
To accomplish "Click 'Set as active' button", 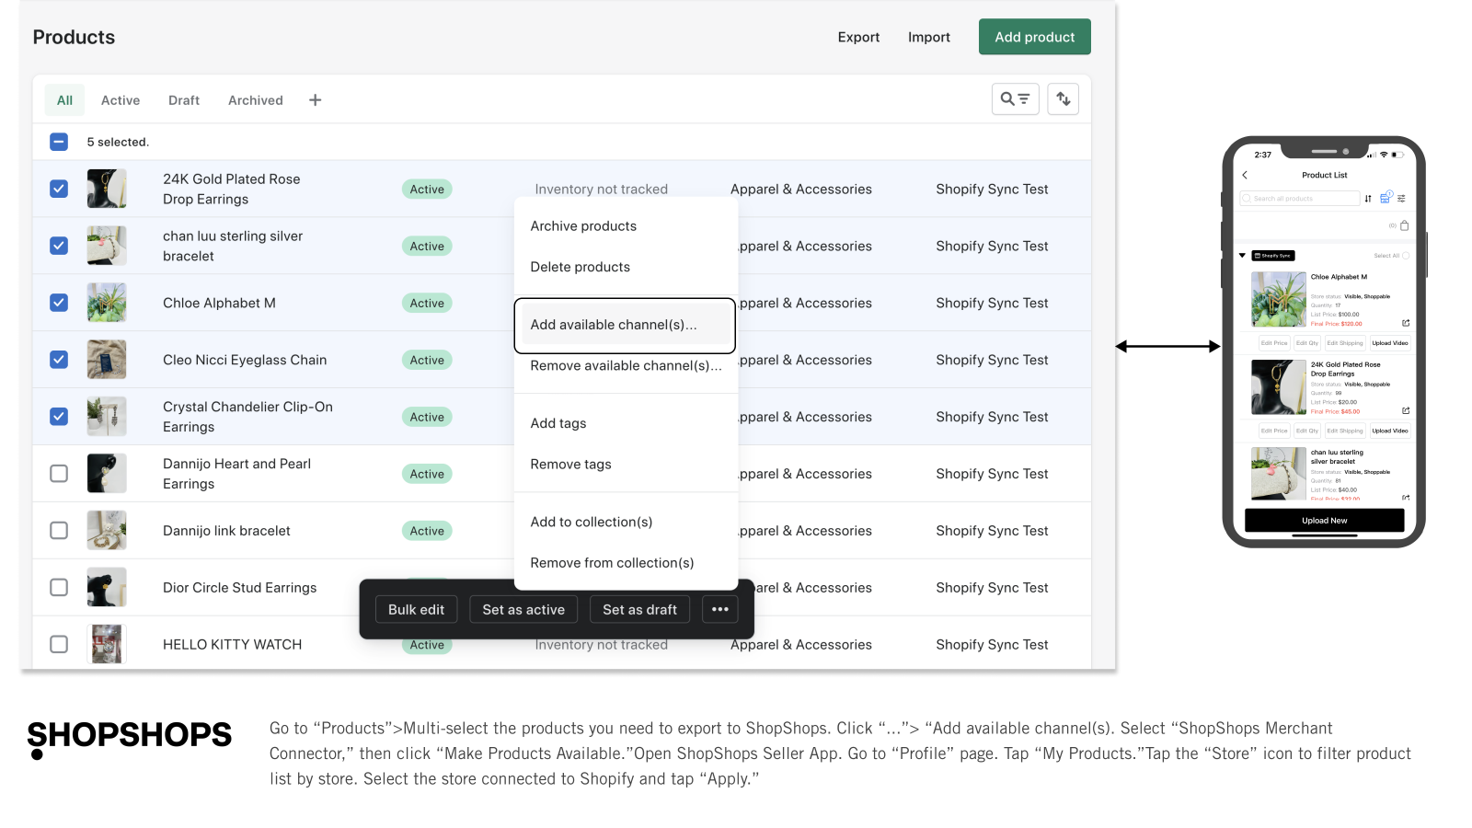I will (523, 609).
